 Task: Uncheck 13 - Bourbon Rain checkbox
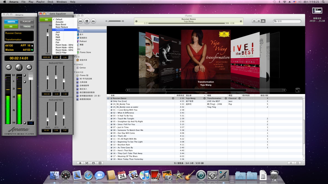[x=112, y=144]
